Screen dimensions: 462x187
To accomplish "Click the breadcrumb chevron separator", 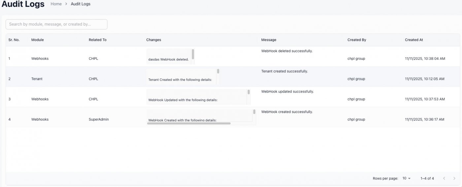I will (66, 4).
